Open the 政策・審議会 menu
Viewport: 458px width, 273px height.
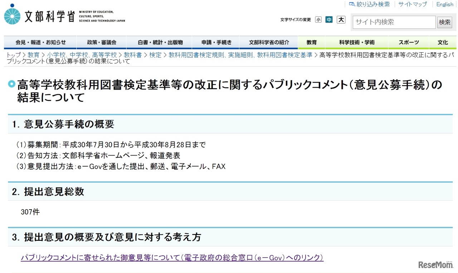(x=102, y=42)
